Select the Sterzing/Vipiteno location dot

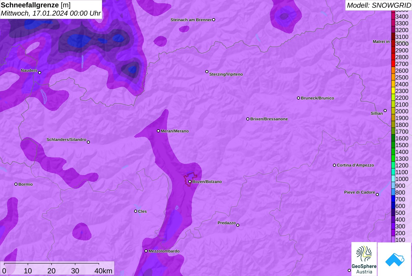tap(207, 72)
